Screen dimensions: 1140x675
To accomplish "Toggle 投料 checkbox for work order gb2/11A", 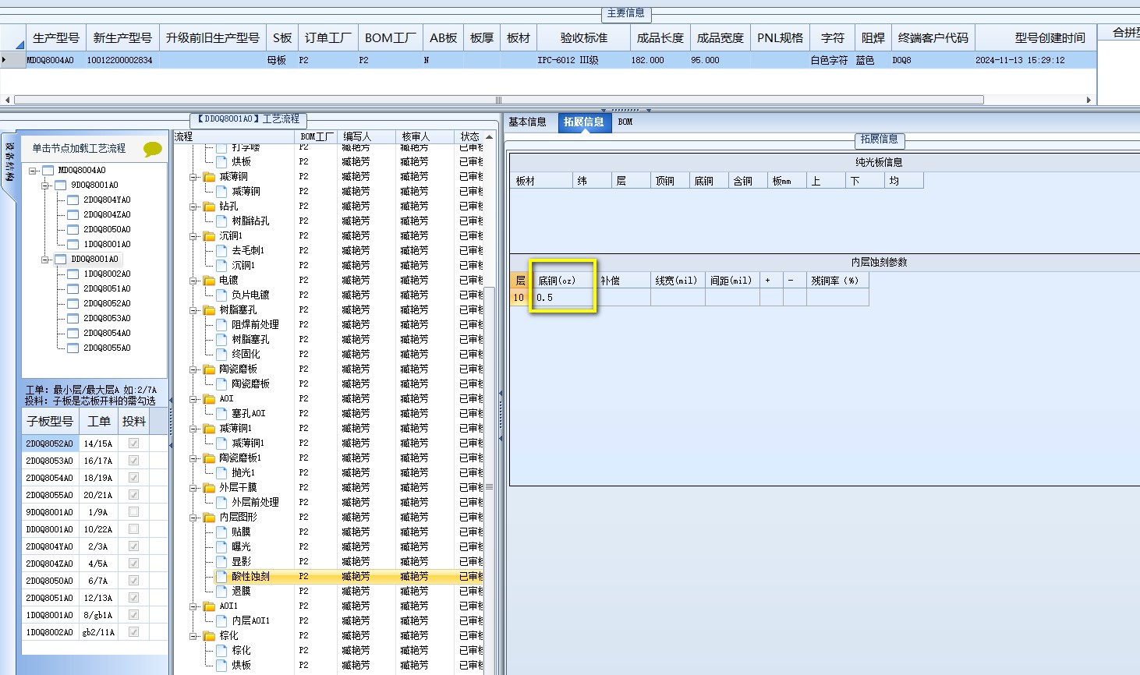I will click(133, 632).
